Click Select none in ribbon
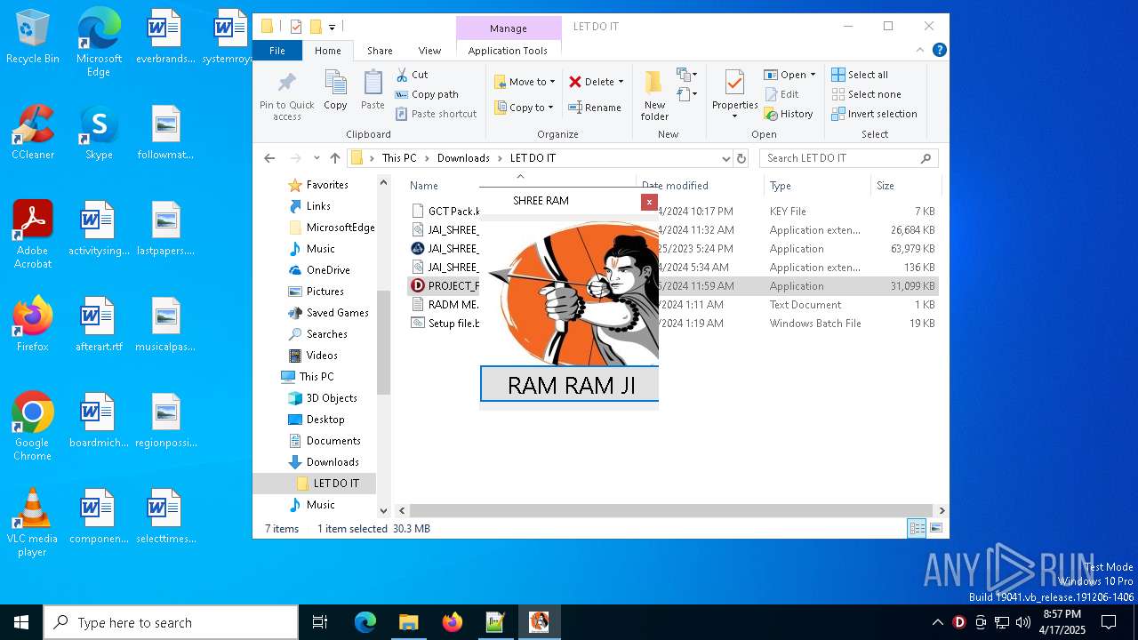Viewport: 1138px width, 640px height. [866, 94]
